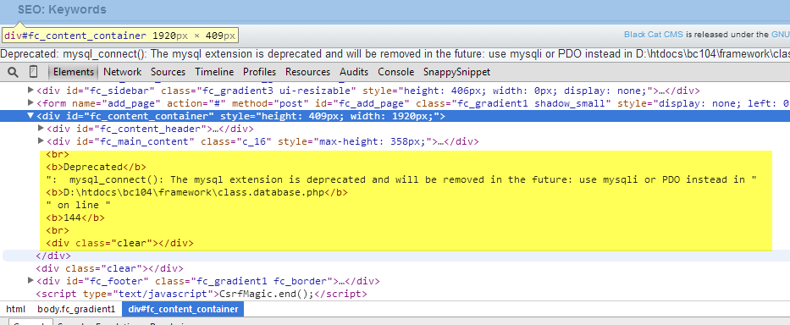This screenshot has height=325, width=790.
Task: Expand the fc_footer div node
Action: (30, 281)
